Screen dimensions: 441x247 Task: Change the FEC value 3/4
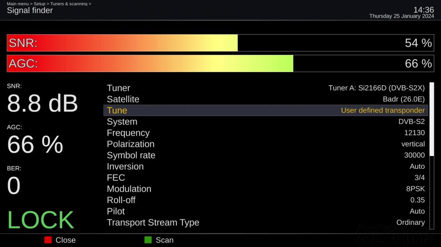tap(419, 178)
